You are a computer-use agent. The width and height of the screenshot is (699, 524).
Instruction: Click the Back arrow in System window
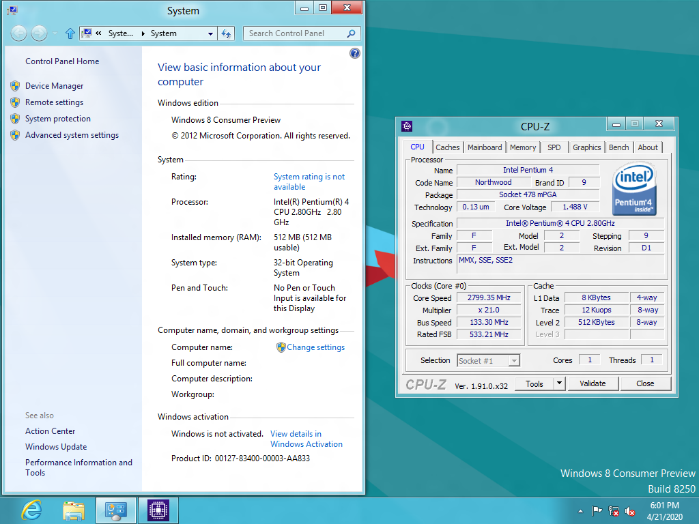pos(18,33)
